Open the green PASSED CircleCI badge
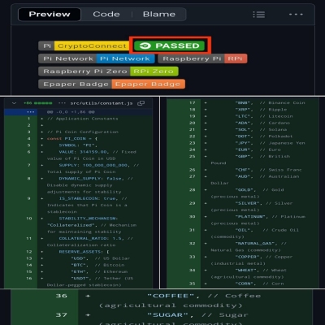 [x=170, y=45]
